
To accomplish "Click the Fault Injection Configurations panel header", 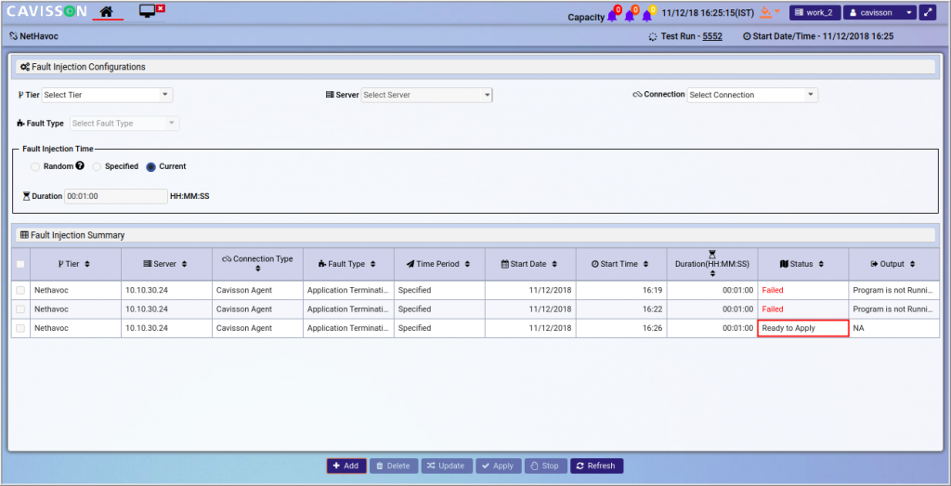I will [475, 67].
